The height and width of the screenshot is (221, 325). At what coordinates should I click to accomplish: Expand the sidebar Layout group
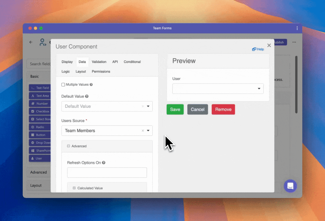click(39, 185)
